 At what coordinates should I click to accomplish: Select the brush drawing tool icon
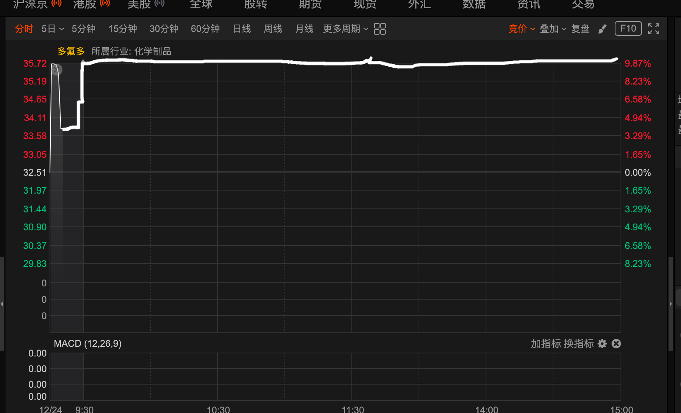coord(602,29)
